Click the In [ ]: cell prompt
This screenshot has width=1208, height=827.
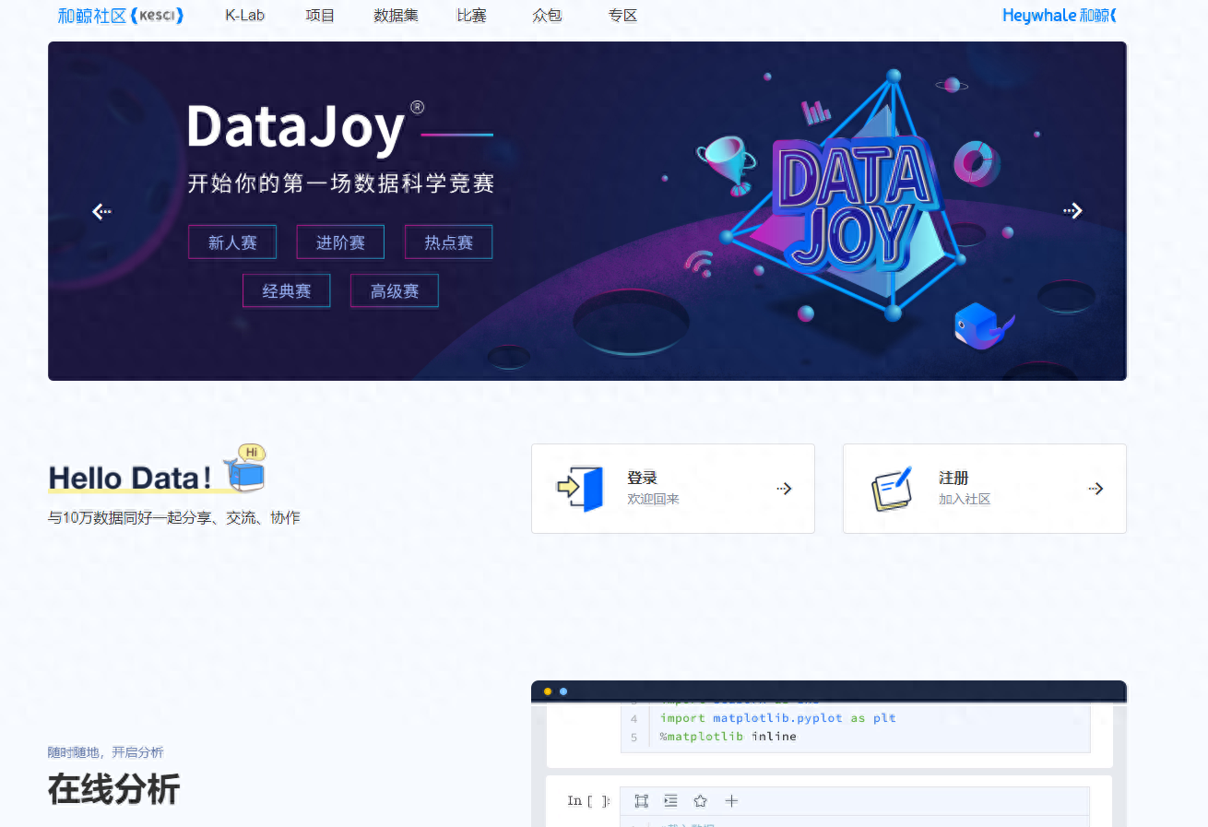point(588,801)
